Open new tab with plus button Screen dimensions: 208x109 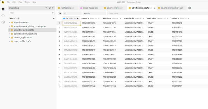189,8
